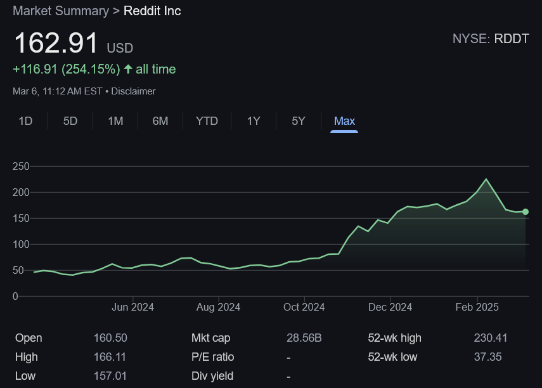542x388 pixels.
Task: Click the P/E ratio label
Action: pos(212,357)
